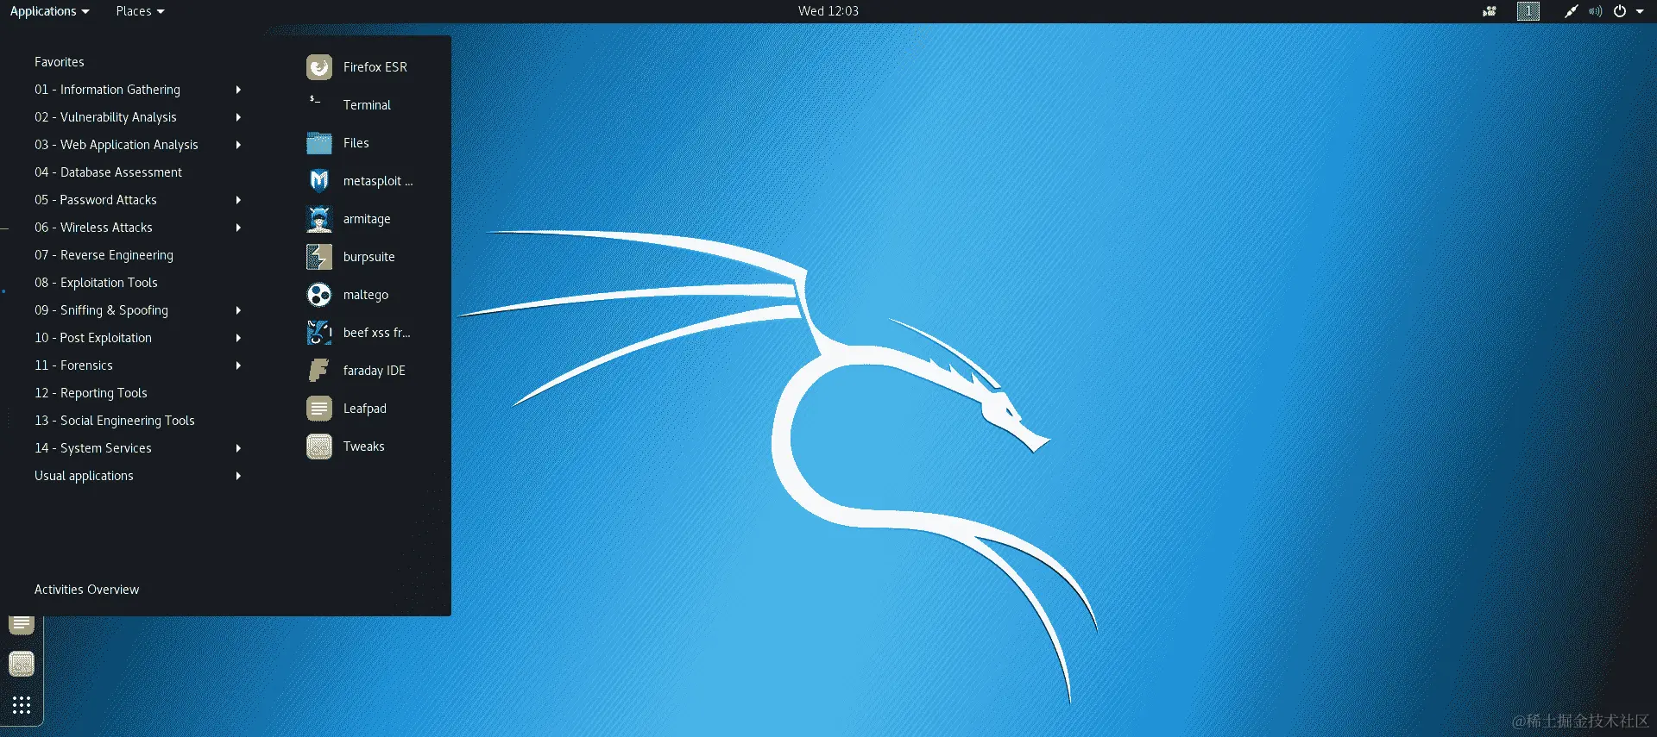This screenshot has height=737, width=1657.
Task: Open the screen recorder tray icon
Action: 1490,11
